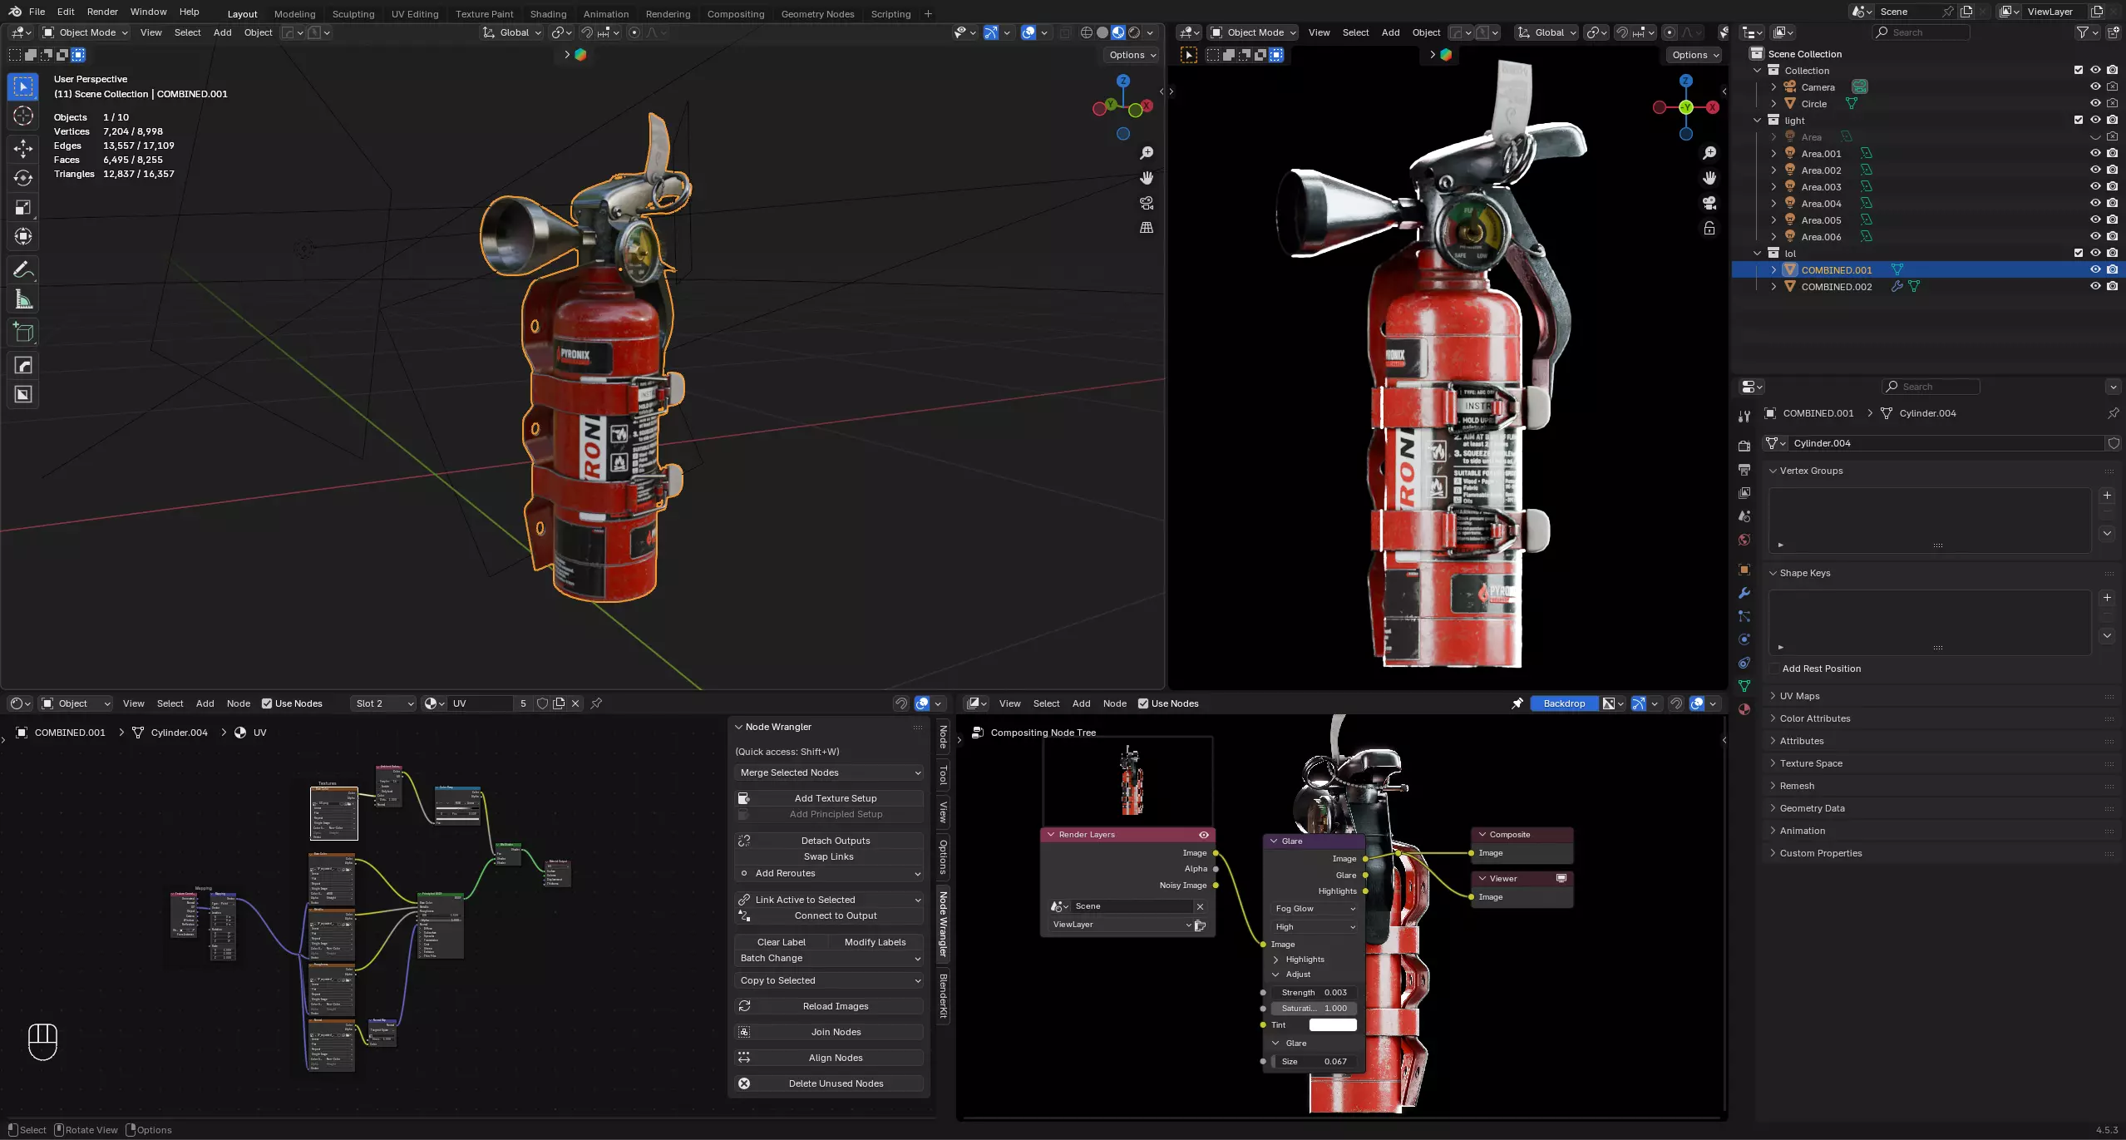
Task: Toggle visibility of Camera object
Action: click(2095, 86)
